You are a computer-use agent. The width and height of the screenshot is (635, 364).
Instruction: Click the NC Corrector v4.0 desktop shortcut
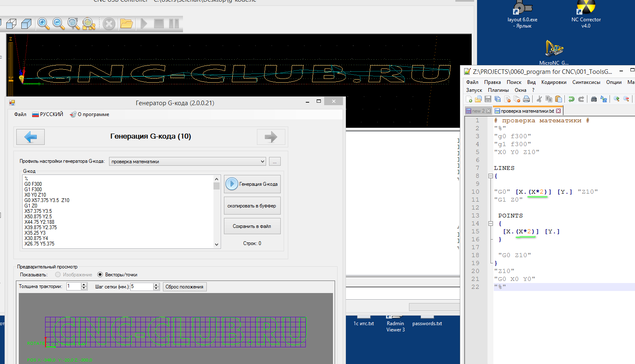coord(586,15)
